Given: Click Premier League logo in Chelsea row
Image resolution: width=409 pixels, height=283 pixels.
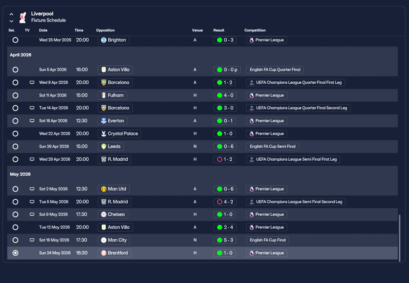Looking at the screenshot, I should pyautogui.click(x=251, y=214).
